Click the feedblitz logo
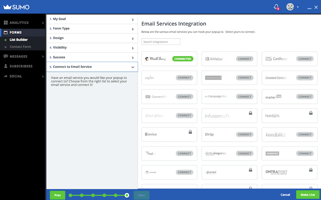The image size is (321, 200). point(275,135)
